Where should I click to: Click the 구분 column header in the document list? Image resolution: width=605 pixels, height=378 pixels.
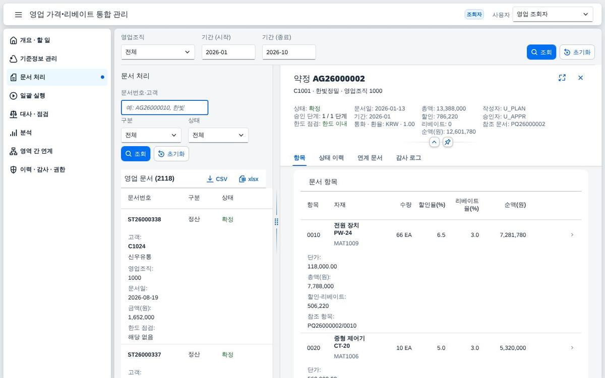[x=194, y=198]
